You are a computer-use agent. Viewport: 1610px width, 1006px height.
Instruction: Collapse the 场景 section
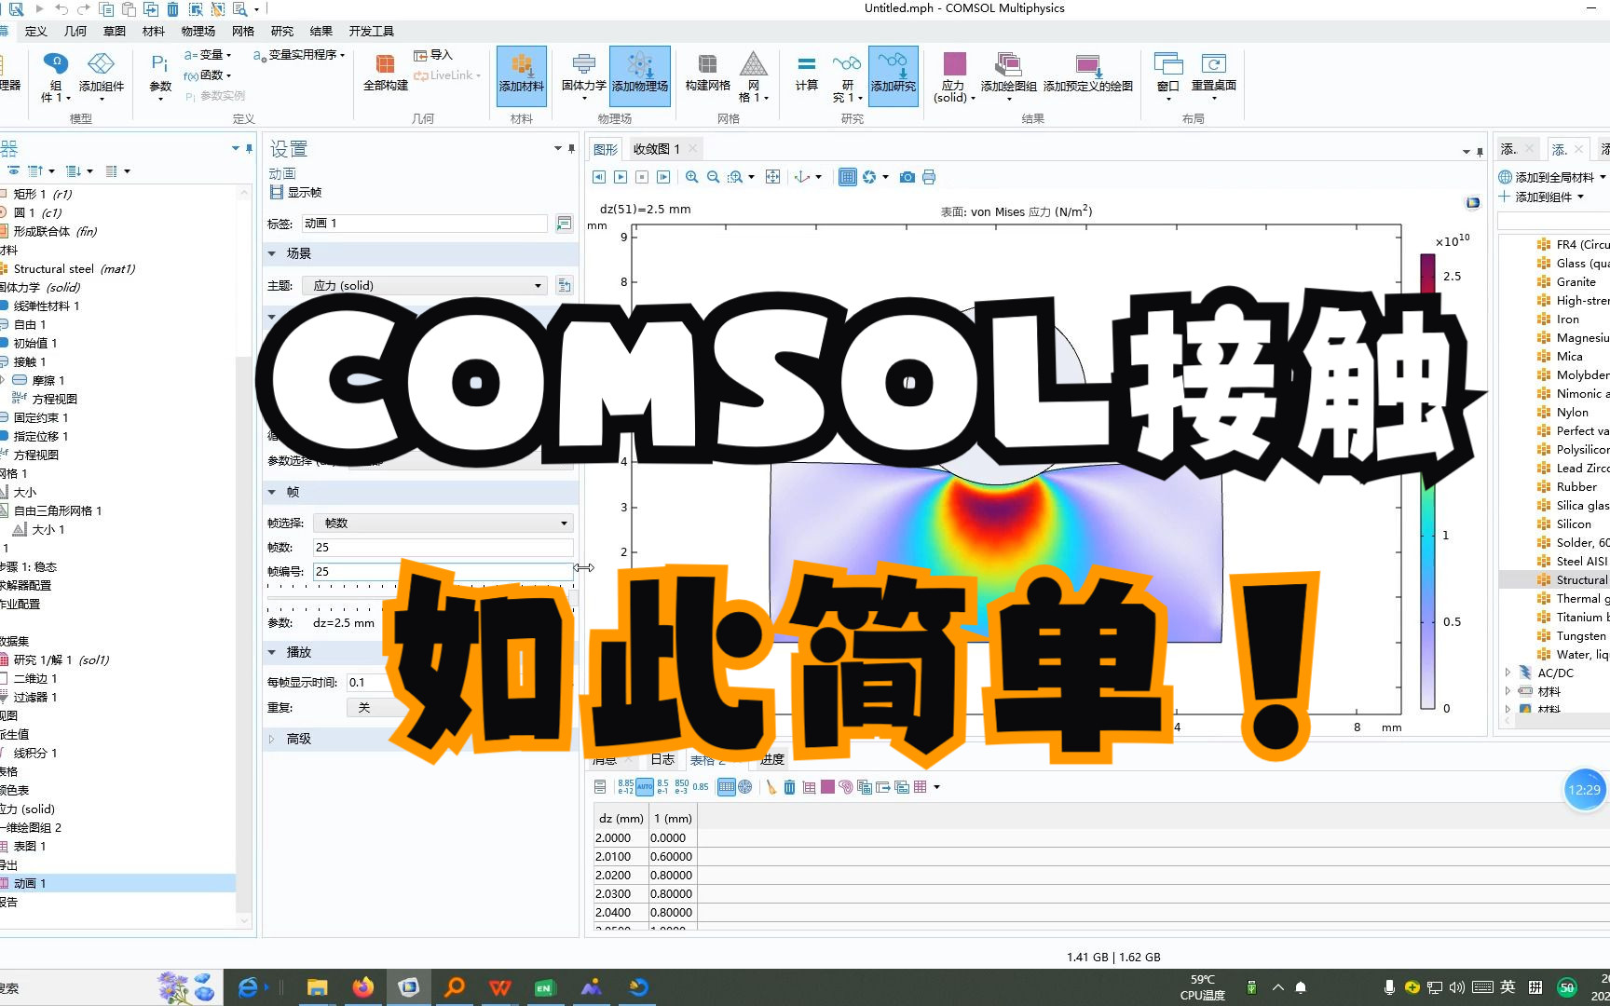click(x=272, y=253)
